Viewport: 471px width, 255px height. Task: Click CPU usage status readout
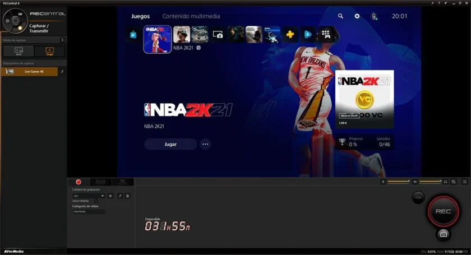click(x=428, y=252)
